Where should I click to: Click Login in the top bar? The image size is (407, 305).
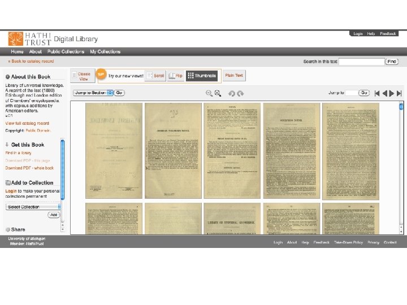(x=358, y=34)
